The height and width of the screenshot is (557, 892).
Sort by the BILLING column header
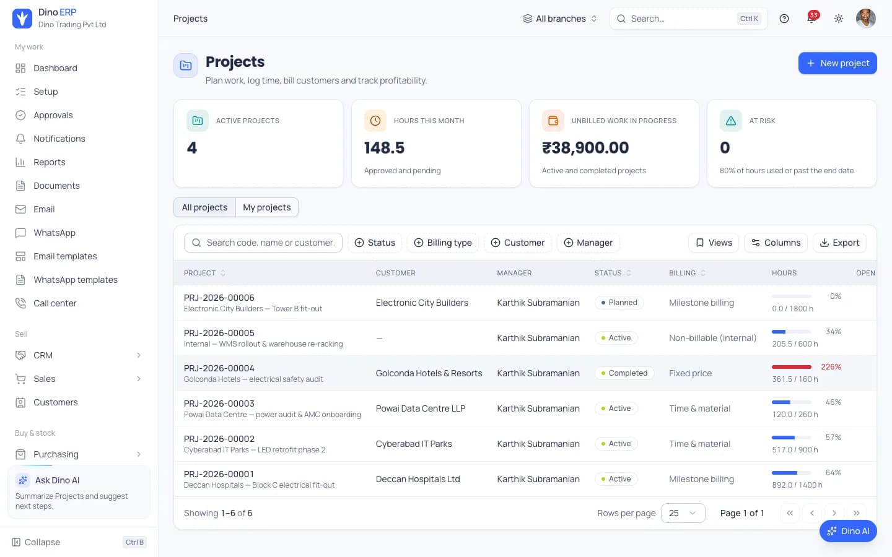click(x=688, y=273)
